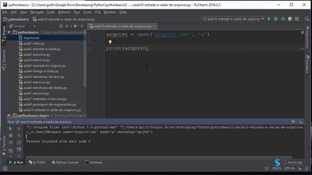Open the File menu

[x=4, y=12]
